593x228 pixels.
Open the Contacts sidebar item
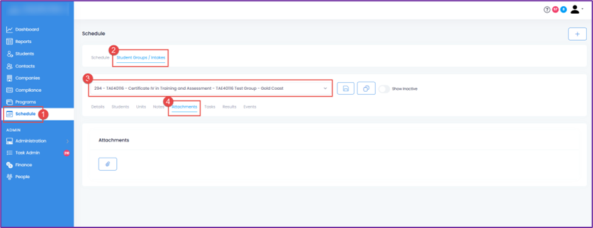pyautogui.click(x=25, y=66)
